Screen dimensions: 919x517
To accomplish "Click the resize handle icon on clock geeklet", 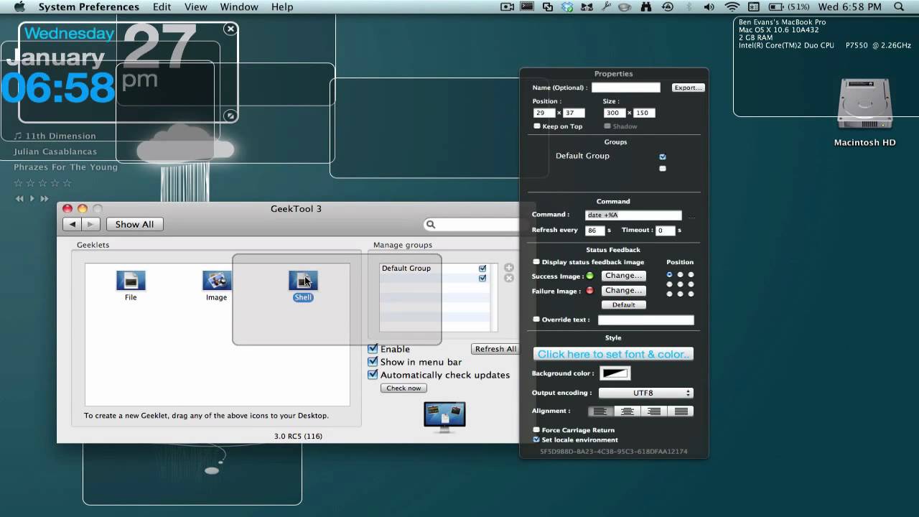I will tap(230, 115).
